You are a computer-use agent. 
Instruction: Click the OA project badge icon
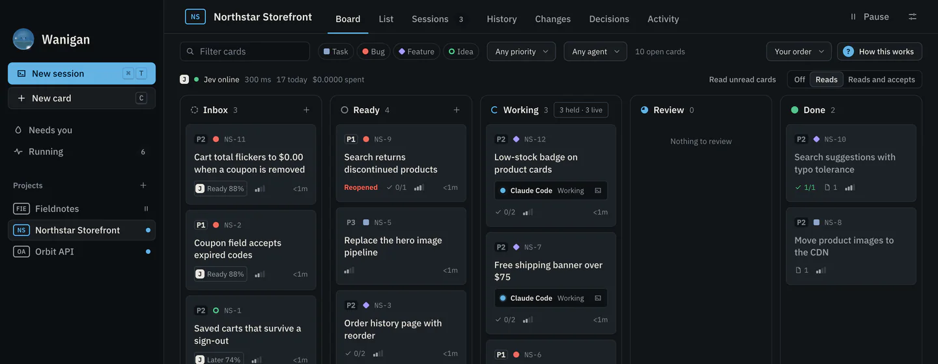tap(21, 252)
